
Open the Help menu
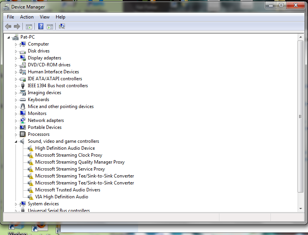click(x=60, y=17)
